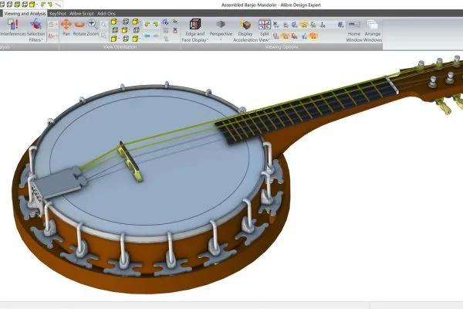
Task: Click the 'Viewing Options' group label
Action: 282,46
